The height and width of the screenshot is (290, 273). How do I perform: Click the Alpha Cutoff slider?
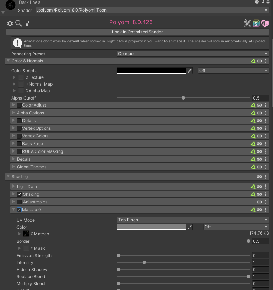[183, 98]
